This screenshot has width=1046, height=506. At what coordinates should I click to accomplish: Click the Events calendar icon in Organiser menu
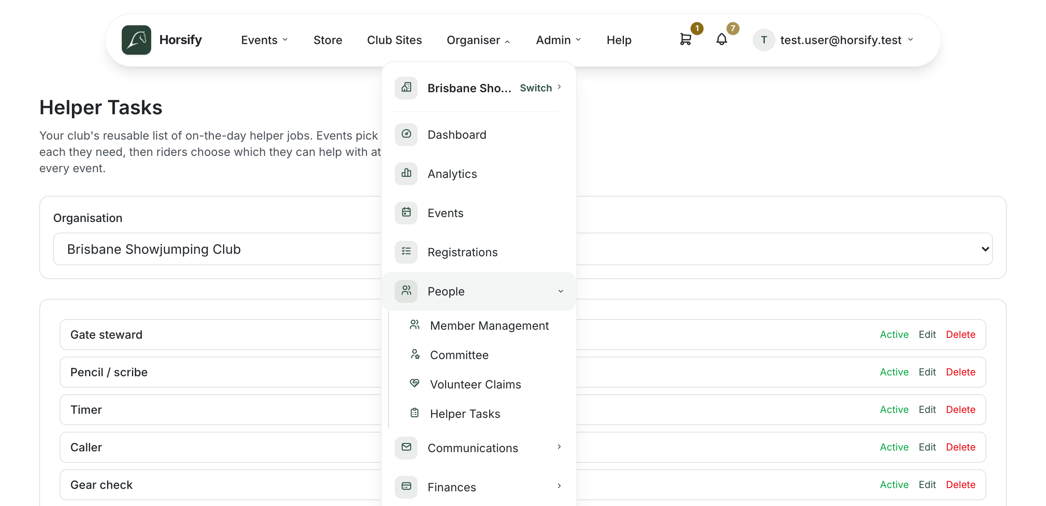point(406,213)
